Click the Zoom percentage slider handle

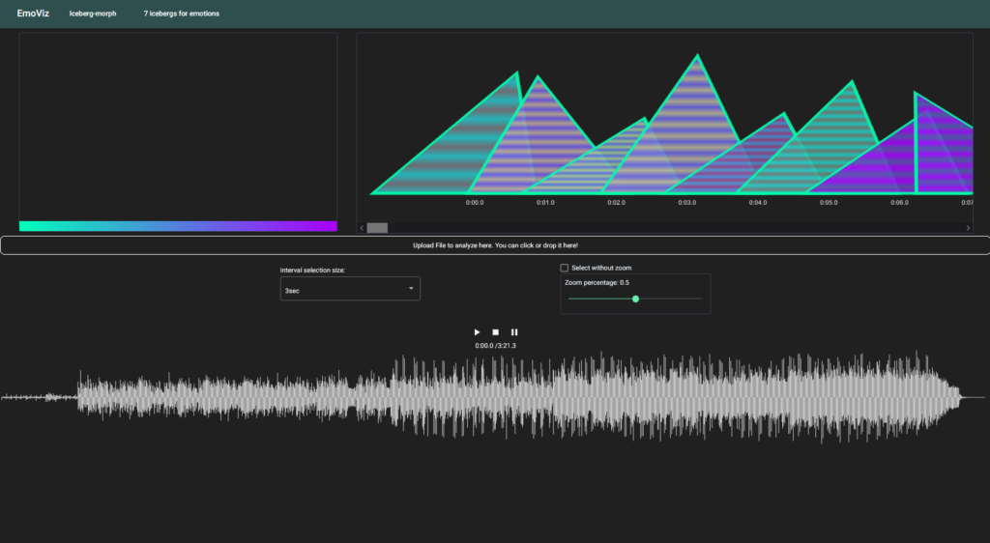coord(635,299)
